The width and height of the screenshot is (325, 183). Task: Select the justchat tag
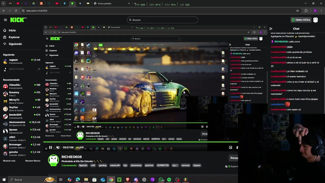click(149, 165)
